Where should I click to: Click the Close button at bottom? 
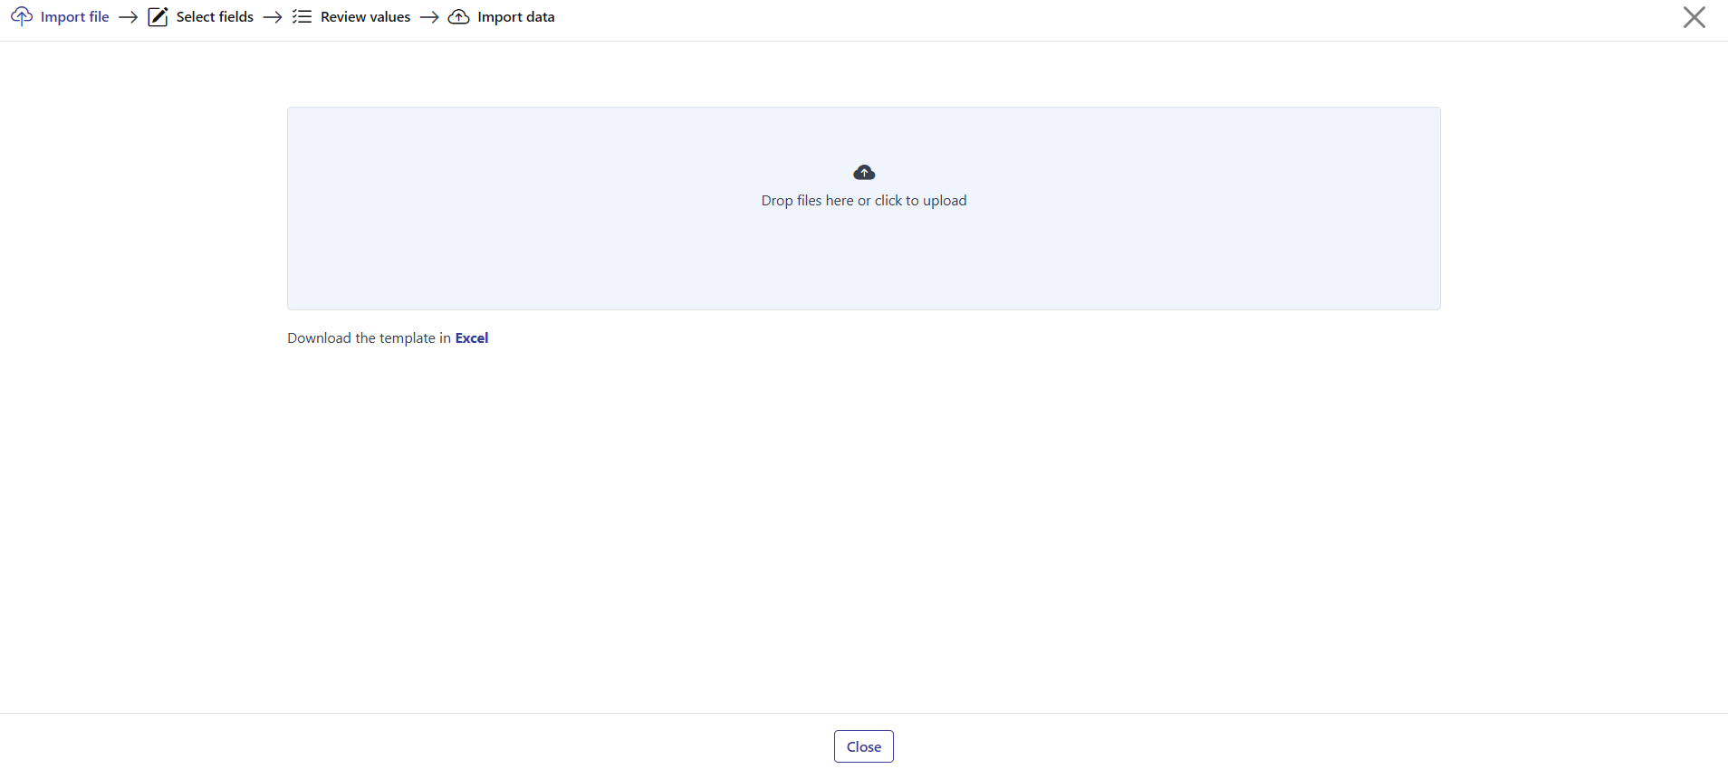point(863,746)
